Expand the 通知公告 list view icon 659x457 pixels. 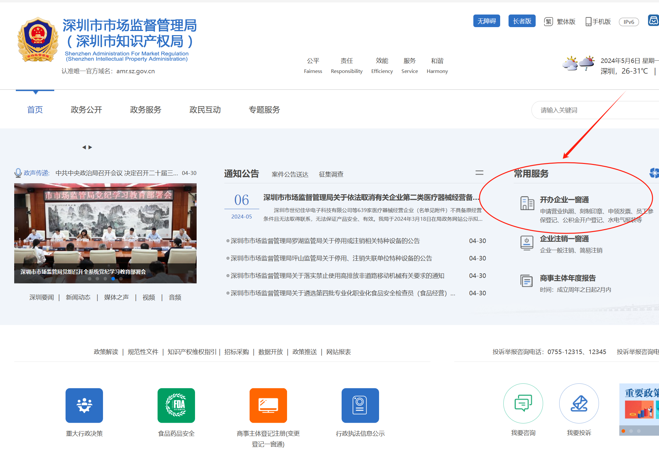click(480, 173)
